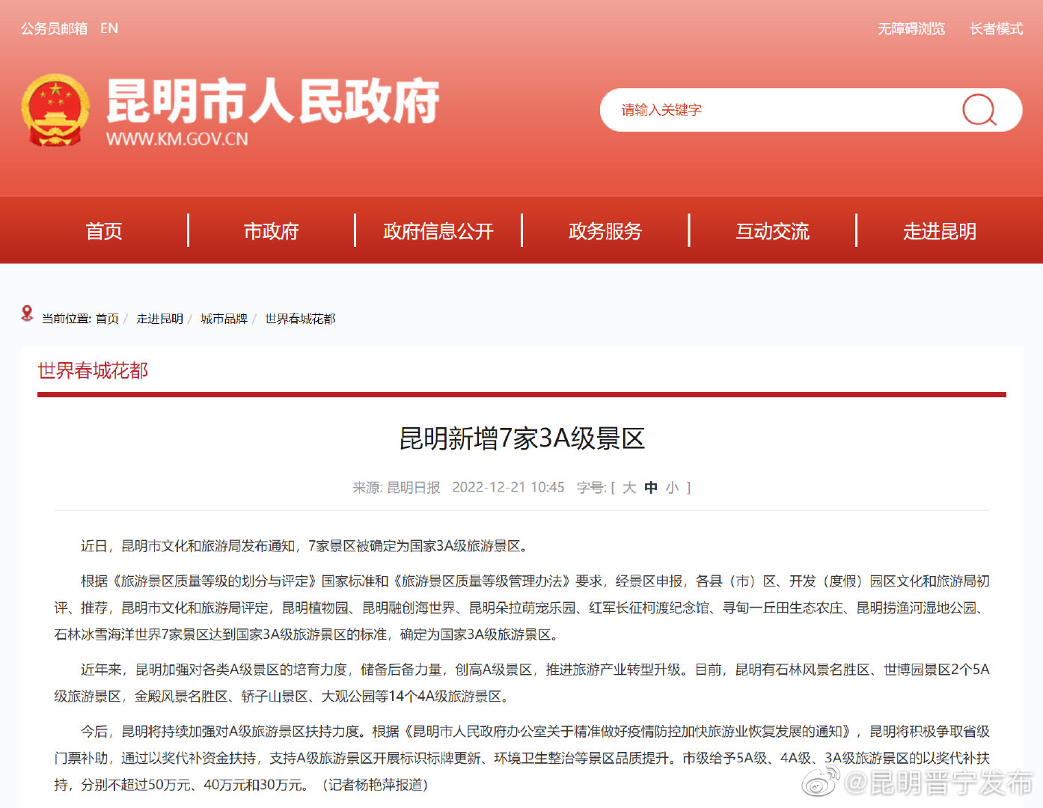
Task: Click the WWW.KM.GOV.CN site banner
Action: tap(177, 138)
